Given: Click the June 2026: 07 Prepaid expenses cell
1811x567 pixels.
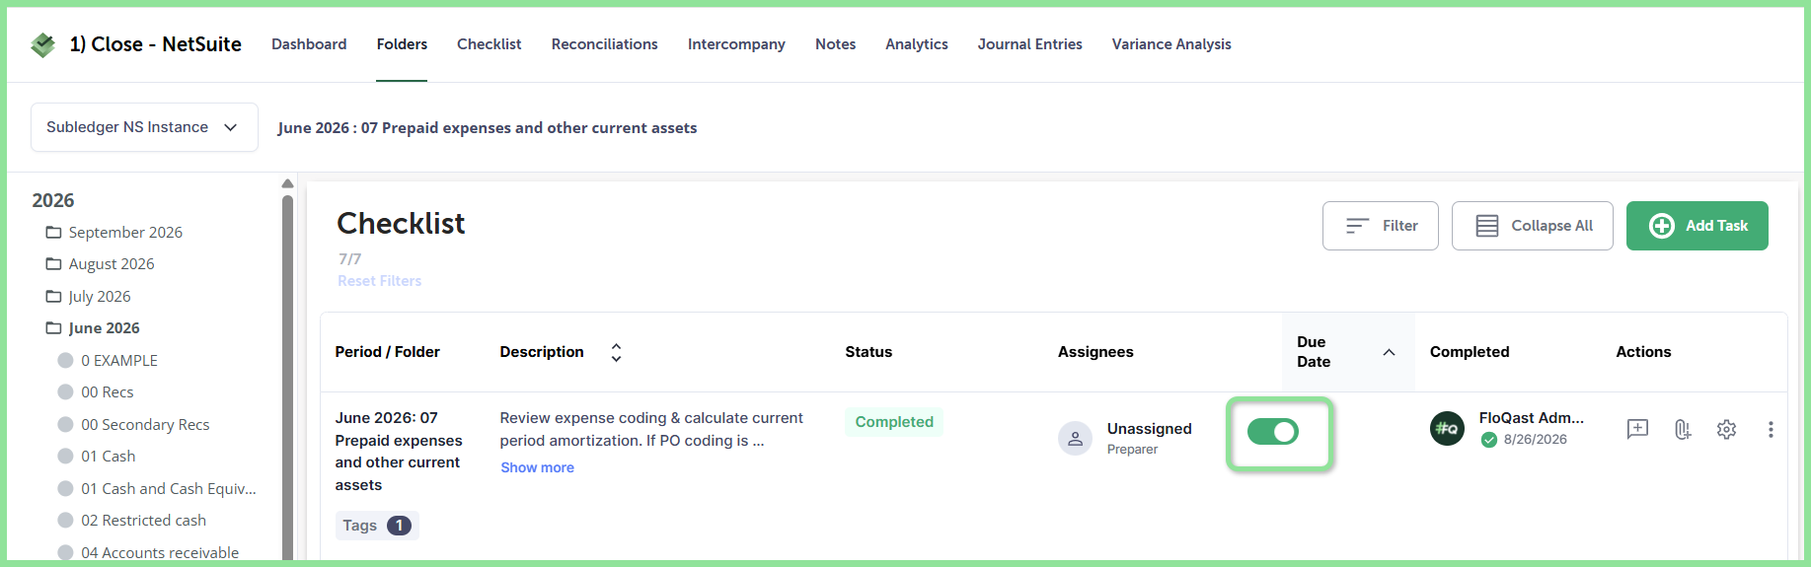Looking at the screenshot, I should tap(399, 452).
